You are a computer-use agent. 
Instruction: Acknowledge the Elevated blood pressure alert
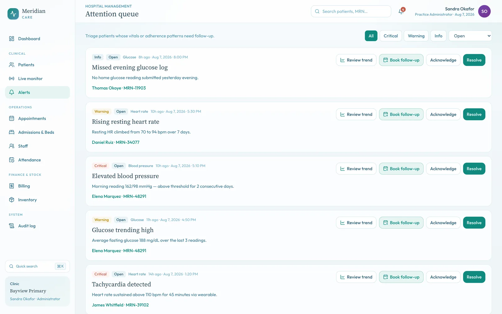[x=443, y=169]
